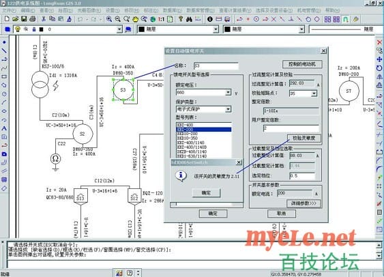Viewport: 384px width, 277px height.
Task: Click the 校验灵敏度 button
Action: pyautogui.click(x=304, y=138)
